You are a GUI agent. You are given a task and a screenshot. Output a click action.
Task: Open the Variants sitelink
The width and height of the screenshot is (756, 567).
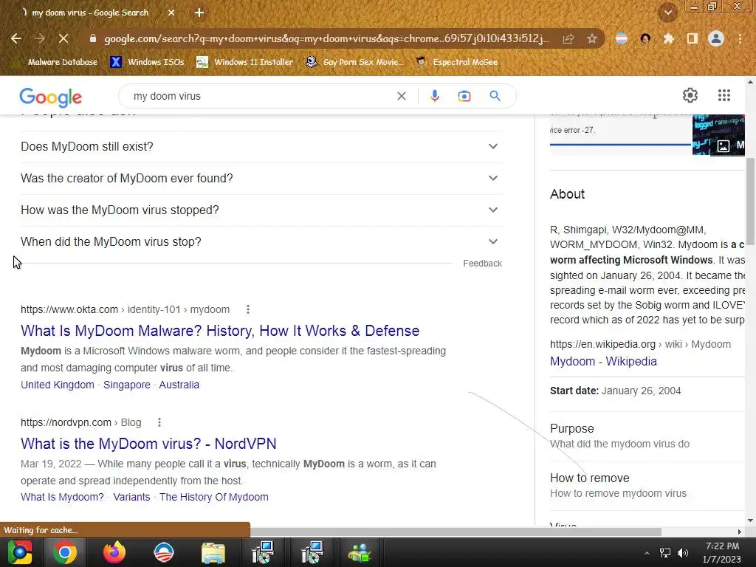(x=131, y=497)
